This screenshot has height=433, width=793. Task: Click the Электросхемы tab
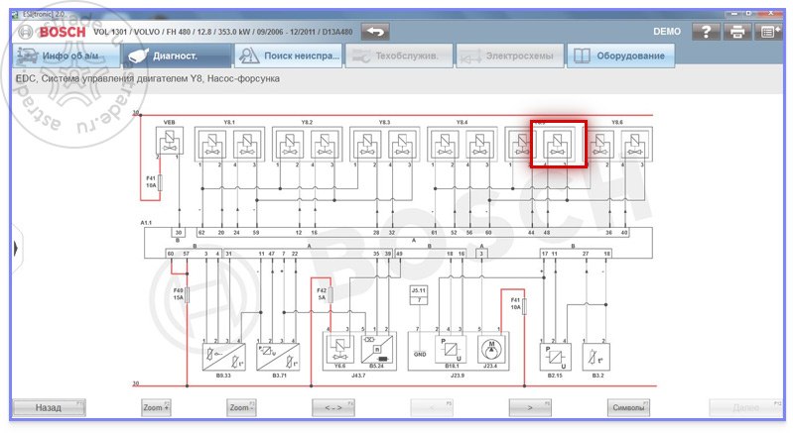click(510, 55)
